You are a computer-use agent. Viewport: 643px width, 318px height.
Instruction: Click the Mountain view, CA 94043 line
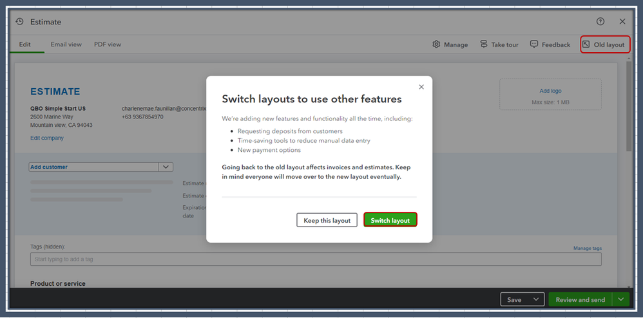pos(61,125)
